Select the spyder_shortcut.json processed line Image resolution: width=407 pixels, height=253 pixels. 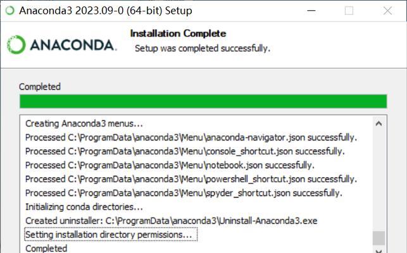[x=184, y=193]
